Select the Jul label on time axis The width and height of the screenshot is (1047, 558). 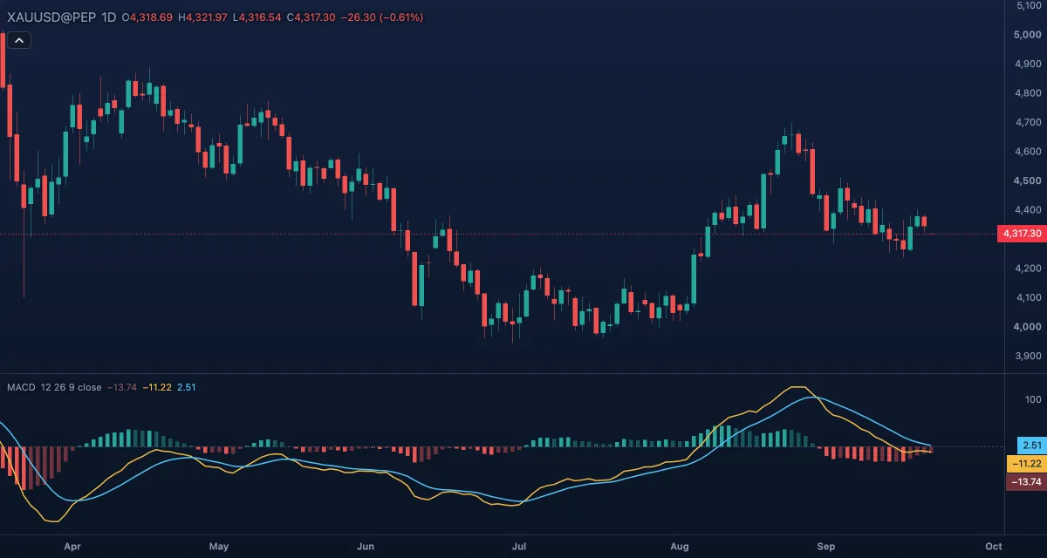pos(519,547)
